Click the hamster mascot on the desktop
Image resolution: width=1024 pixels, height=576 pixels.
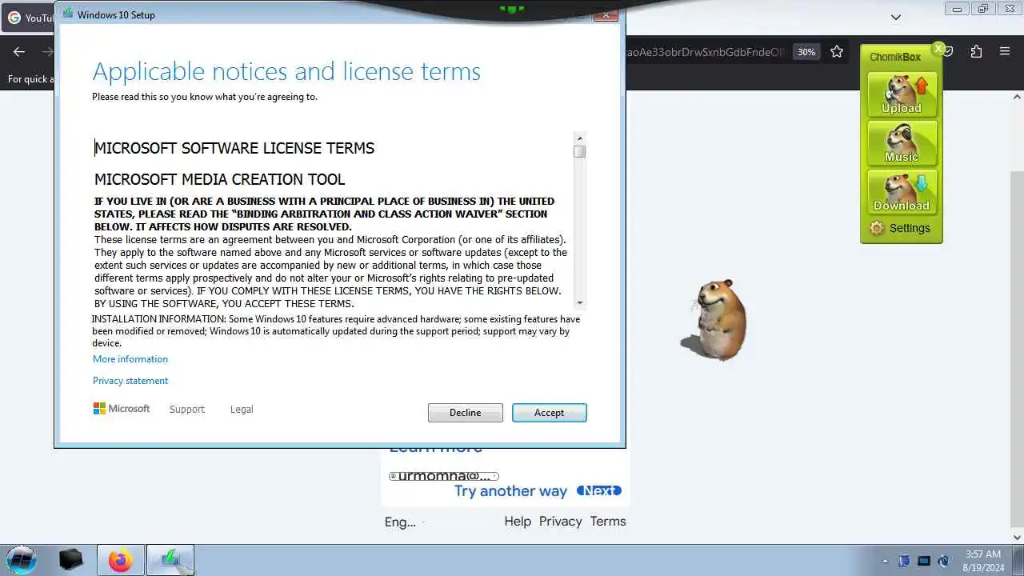click(716, 320)
